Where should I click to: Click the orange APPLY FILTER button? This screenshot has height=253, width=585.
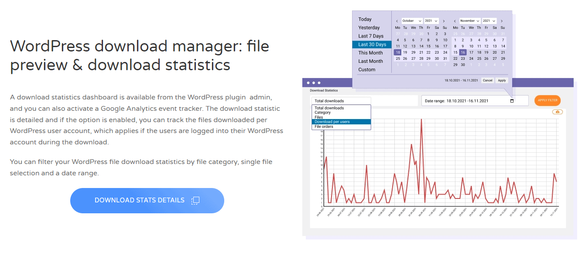[x=547, y=100]
